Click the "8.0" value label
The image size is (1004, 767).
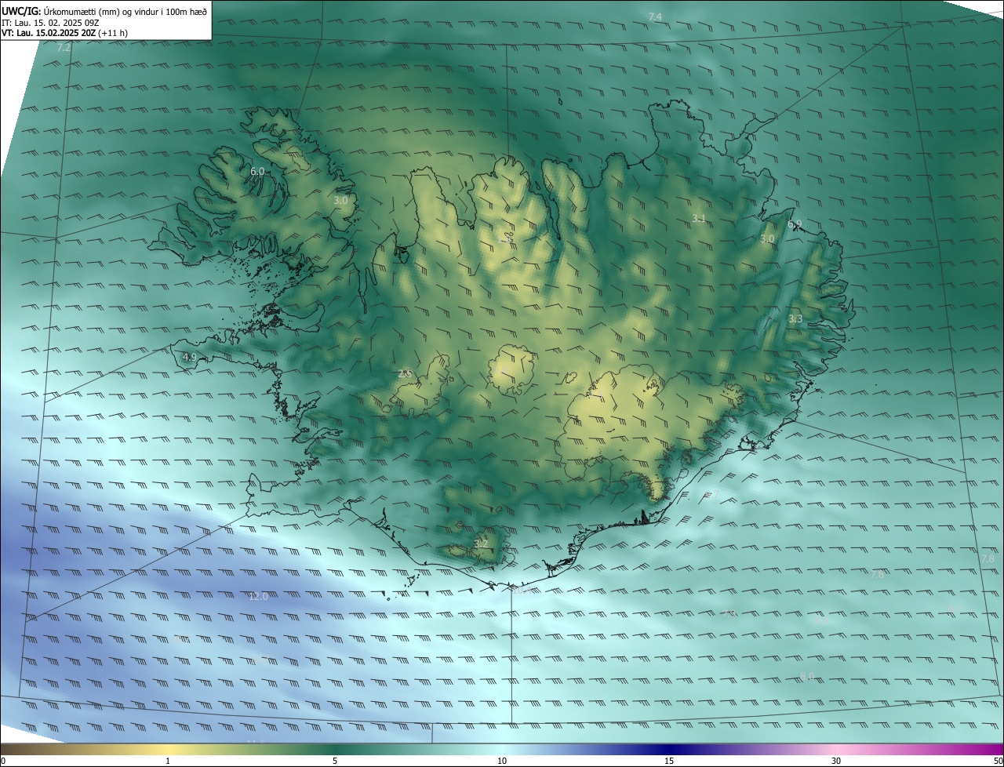pyautogui.click(x=807, y=676)
